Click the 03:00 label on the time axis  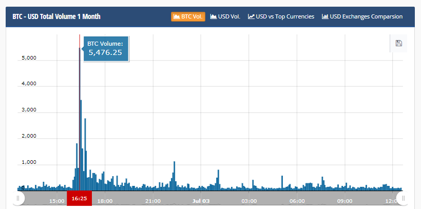pos(249,201)
